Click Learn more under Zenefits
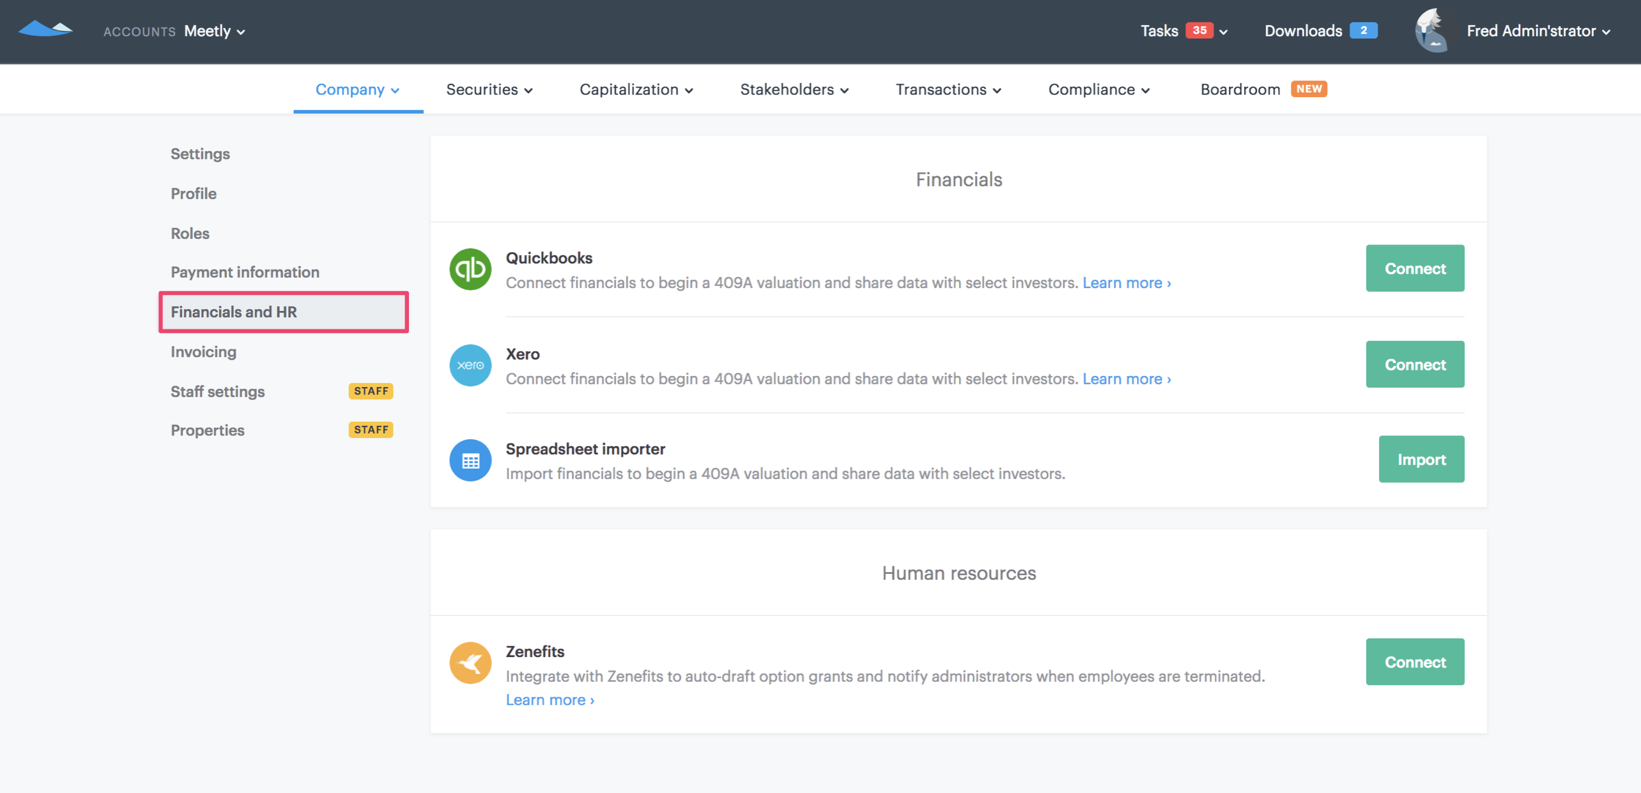Image resolution: width=1641 pixels, height=793 pixels. click(x=550, y=700)
